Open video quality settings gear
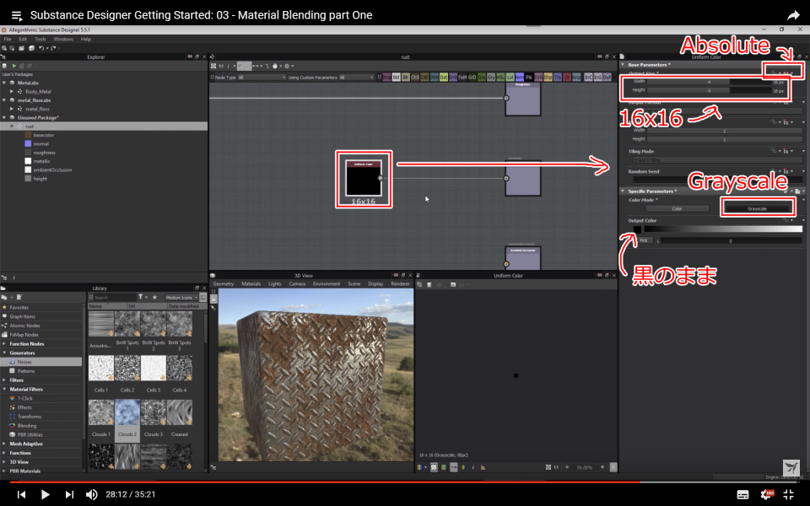The height and width of the screenshot is (506, 810). click(767, 495)
